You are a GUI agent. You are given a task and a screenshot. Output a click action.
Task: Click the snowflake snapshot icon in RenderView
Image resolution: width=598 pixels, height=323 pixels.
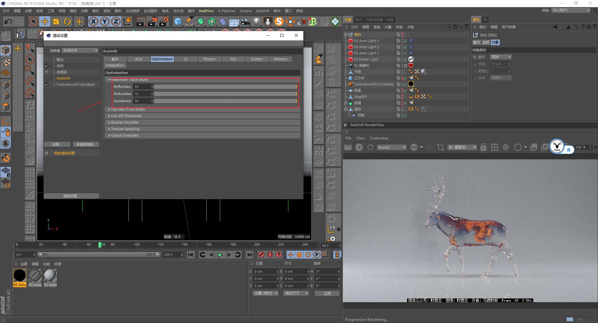click(x=506, y=147)
